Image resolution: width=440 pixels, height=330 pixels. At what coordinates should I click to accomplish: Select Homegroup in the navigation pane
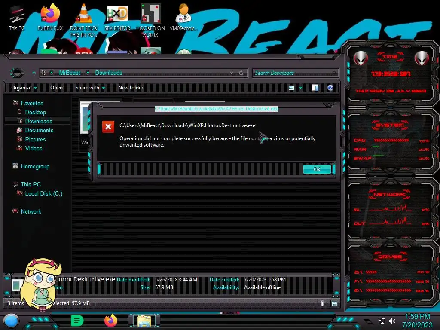[35, 166]
